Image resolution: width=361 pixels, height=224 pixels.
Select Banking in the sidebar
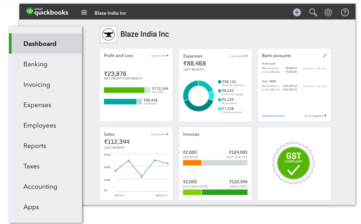pos(35,64)
